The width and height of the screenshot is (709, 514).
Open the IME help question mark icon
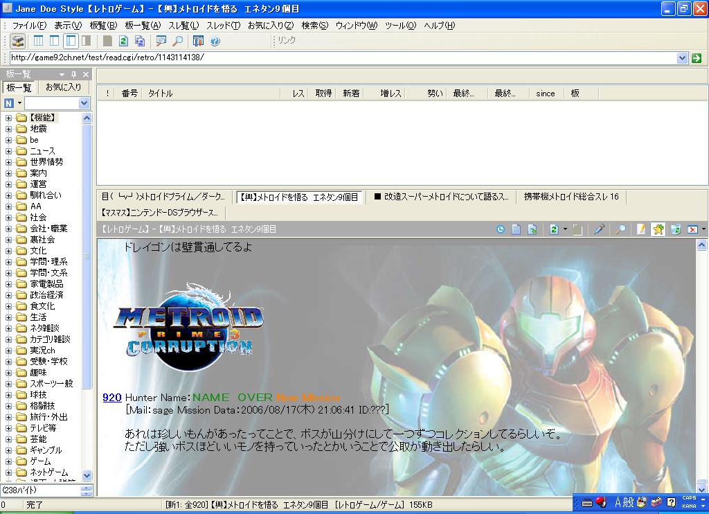coord(671,502)
